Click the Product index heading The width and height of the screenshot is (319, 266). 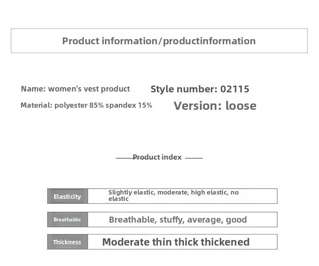(x=157, y=157)
